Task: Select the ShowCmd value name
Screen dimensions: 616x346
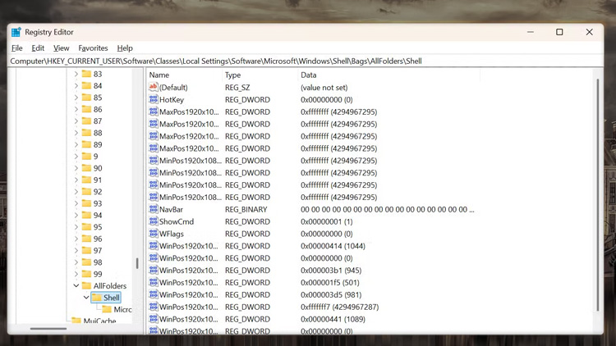Action: click(x=177, y=221)
